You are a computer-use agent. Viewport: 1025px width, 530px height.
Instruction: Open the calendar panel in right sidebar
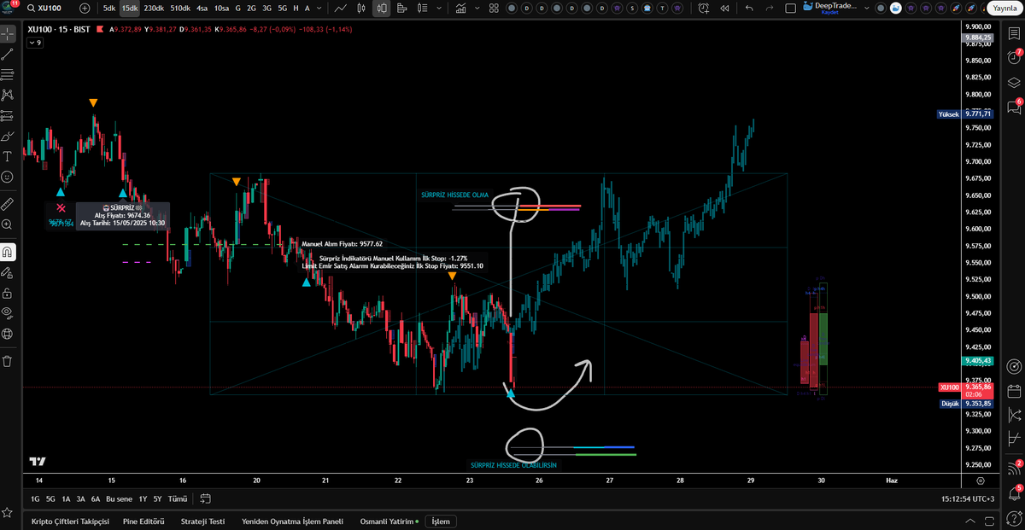1015,392
